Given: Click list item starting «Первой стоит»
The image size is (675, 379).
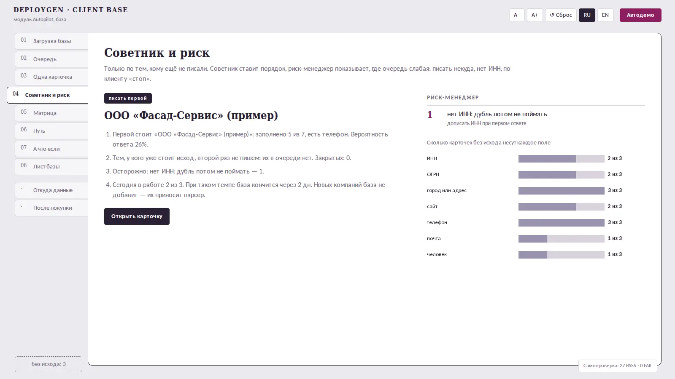Looking at the screenshot, I should point(250,139).
